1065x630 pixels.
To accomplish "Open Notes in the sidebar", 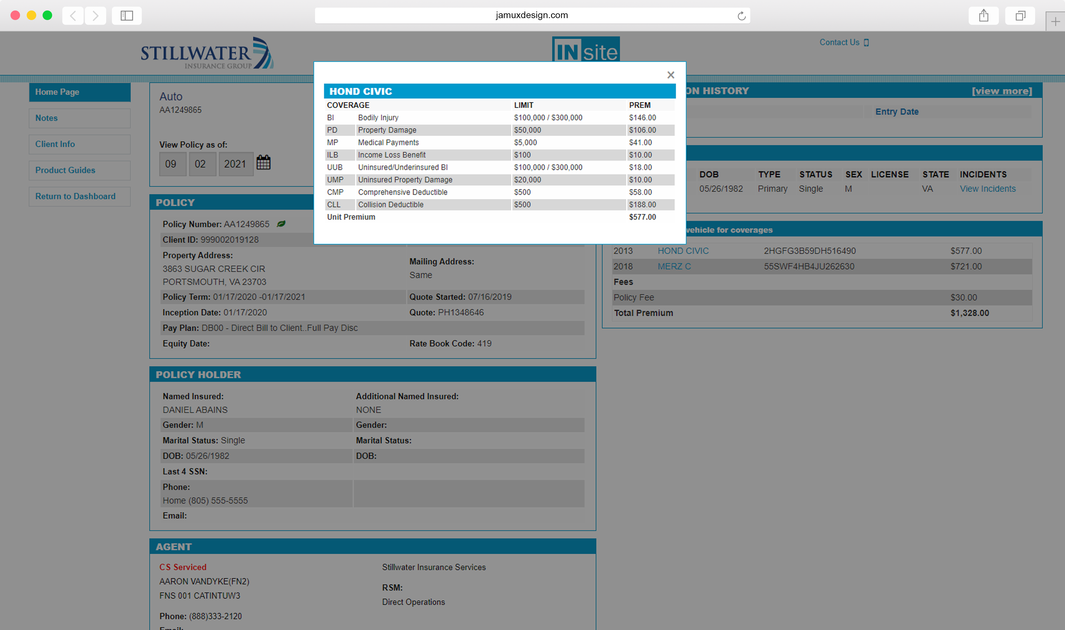I will tap(80, 119).
